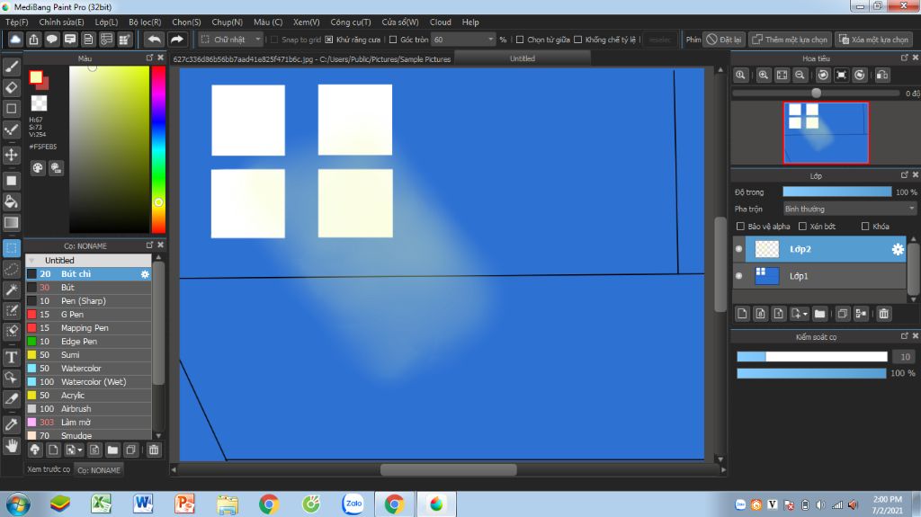This screenshot has width=921, height=517.
Task: Enable Khống chế tỷ lệ checkbox
Action: coord(578,40)
